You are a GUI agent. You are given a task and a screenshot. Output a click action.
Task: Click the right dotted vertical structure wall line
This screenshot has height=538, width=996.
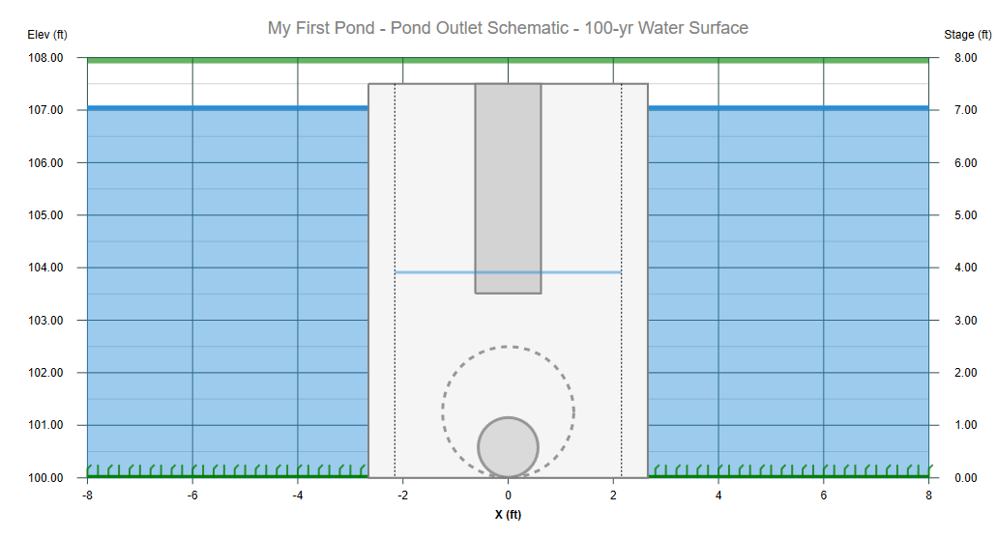point(621,280)
